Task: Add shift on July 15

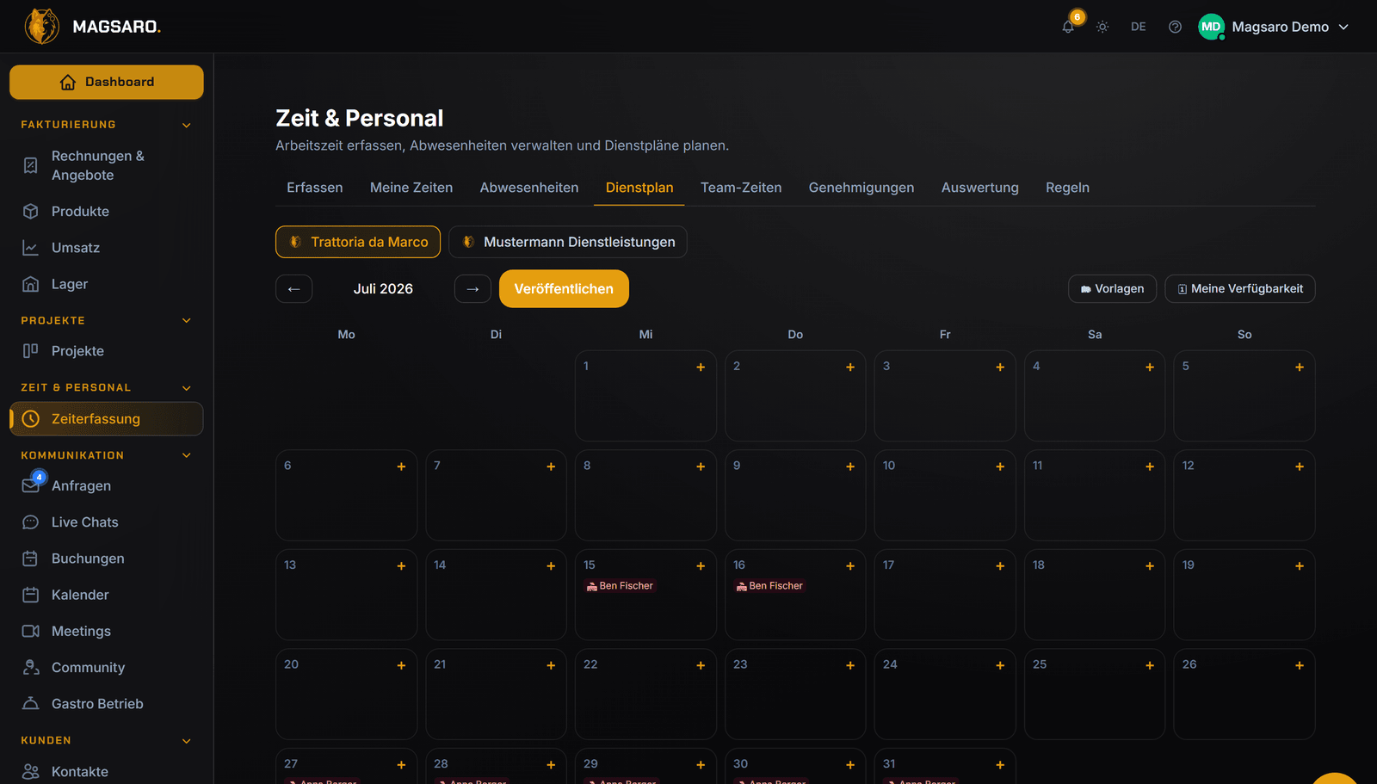Action: tap(701, 566)
